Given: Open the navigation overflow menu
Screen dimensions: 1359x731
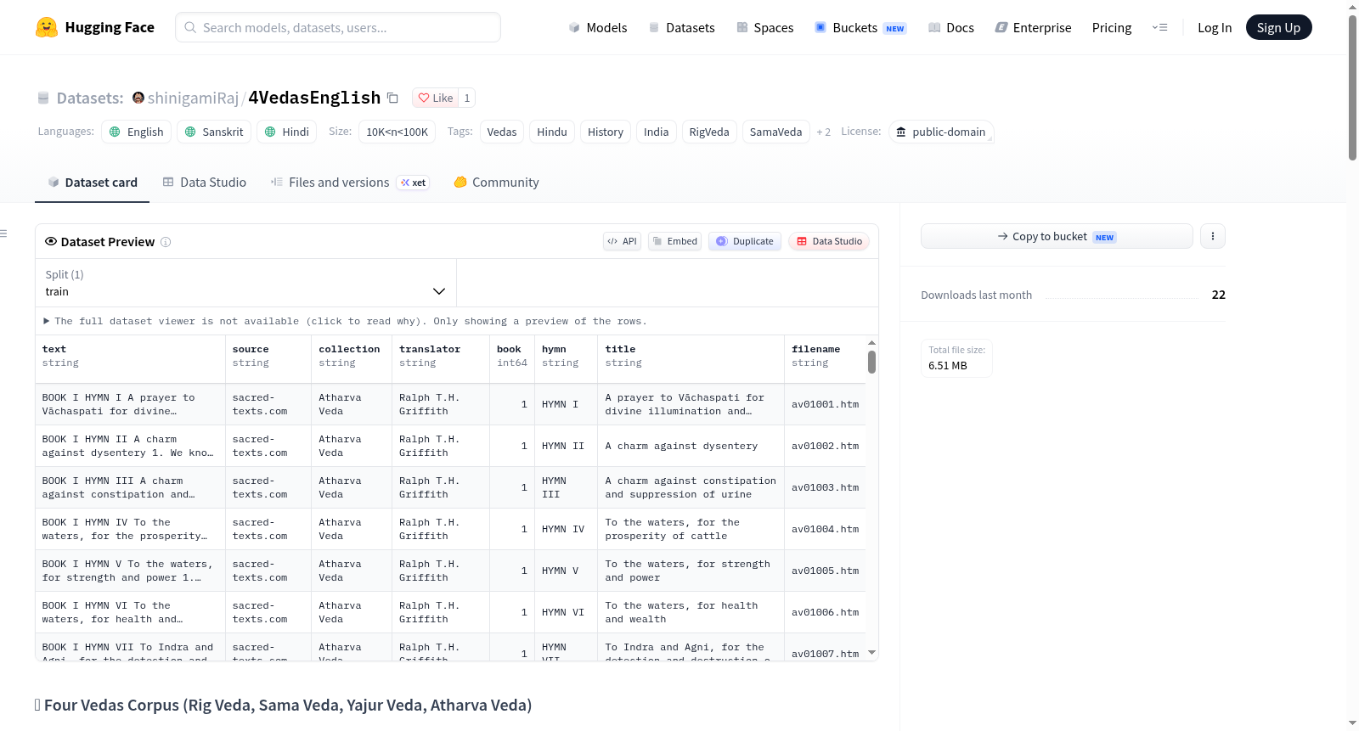Looking at the screenshot, I should point(1159,27).
